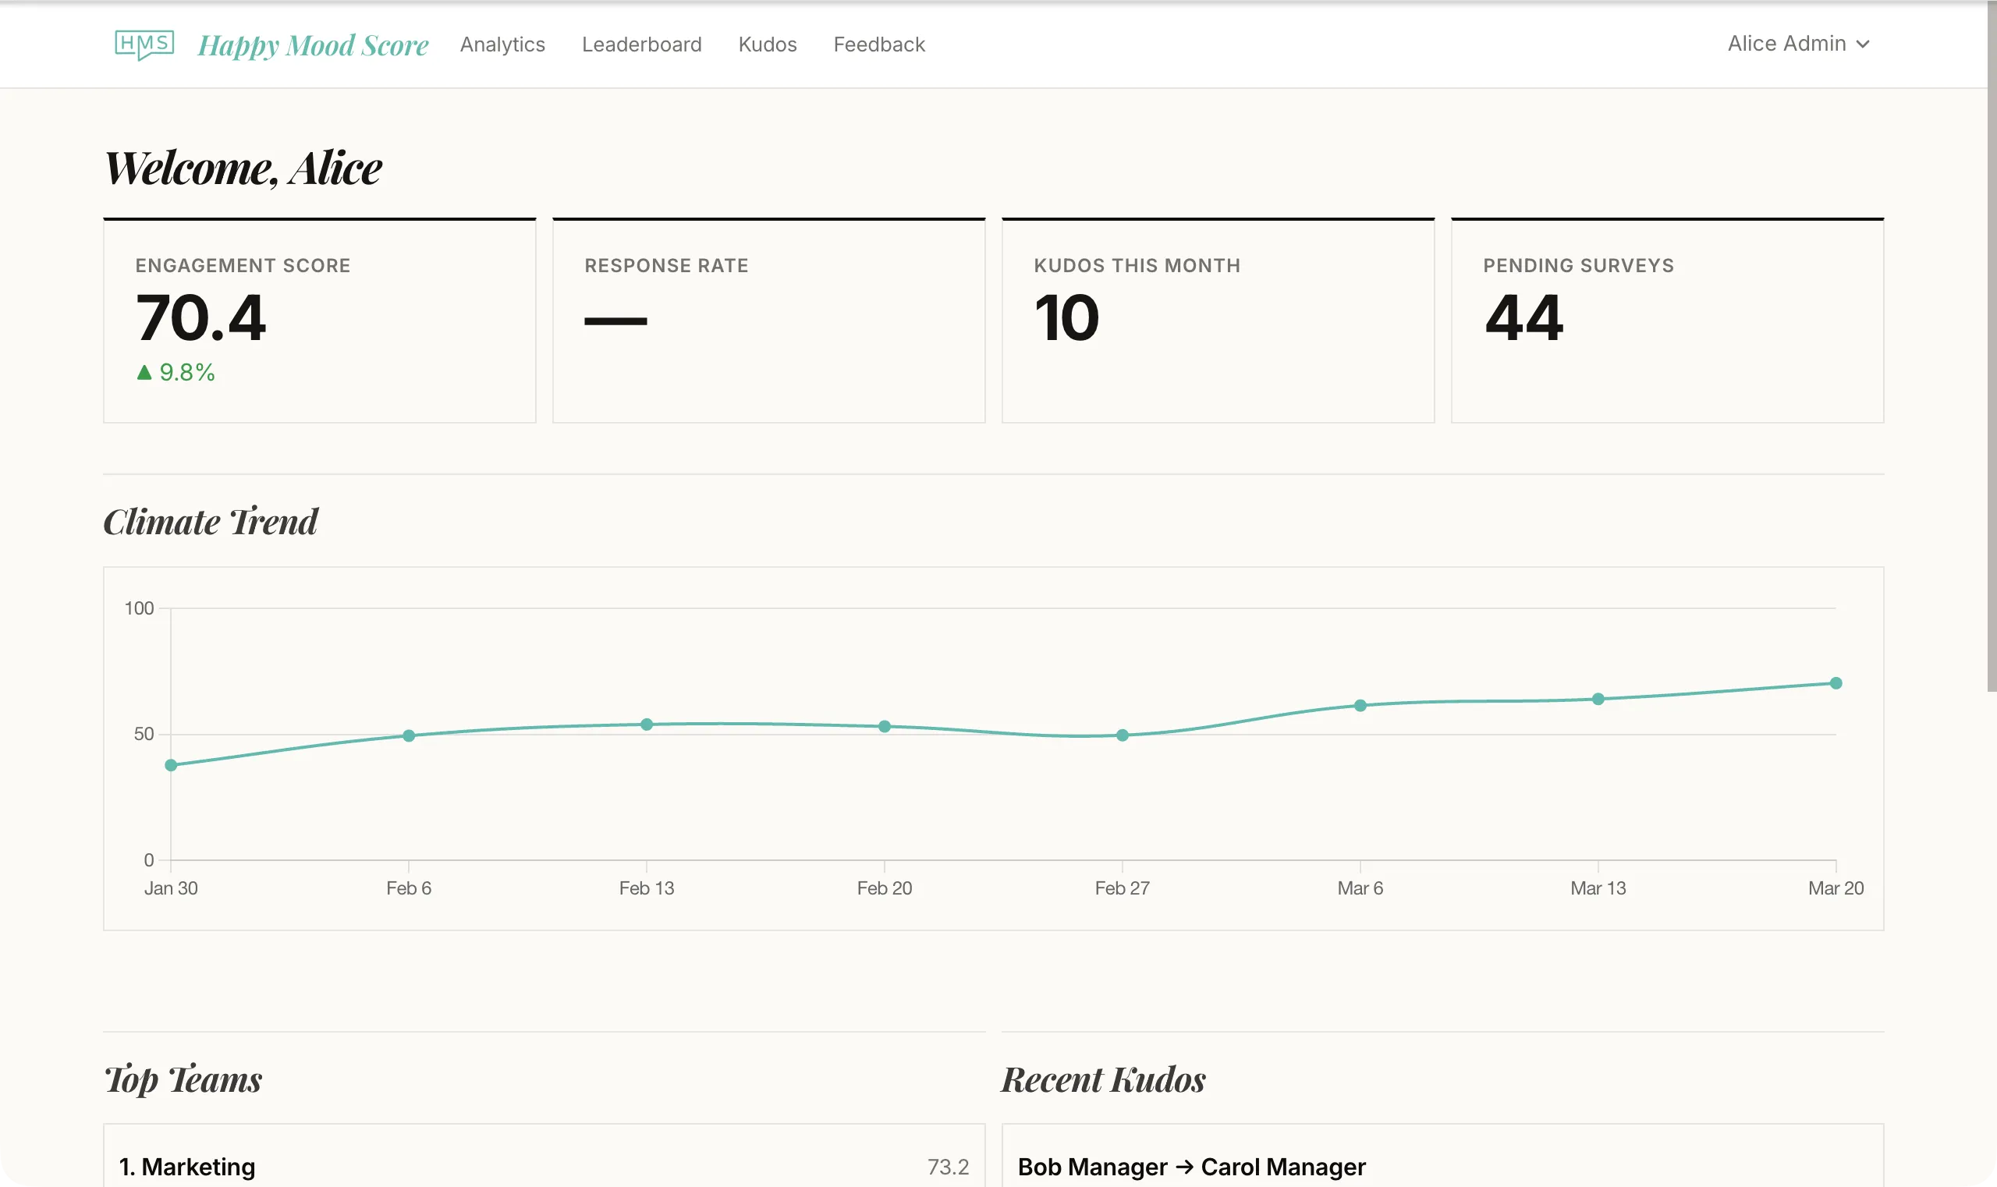The height and width of the screenshot is (1187, 1997).
Task: Switch to the Analytics tab
Action: [x=502, y=44]
